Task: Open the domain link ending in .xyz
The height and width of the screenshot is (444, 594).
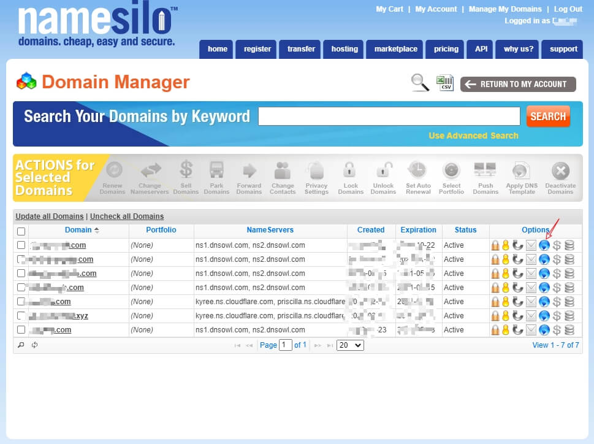Action: [59, 316]
